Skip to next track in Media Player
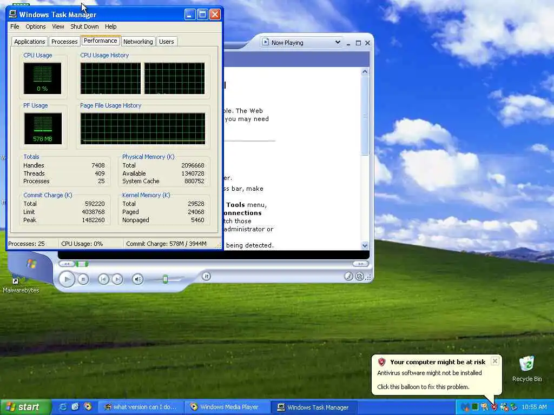This screenshot has width=554, height=415. point(117,279)
